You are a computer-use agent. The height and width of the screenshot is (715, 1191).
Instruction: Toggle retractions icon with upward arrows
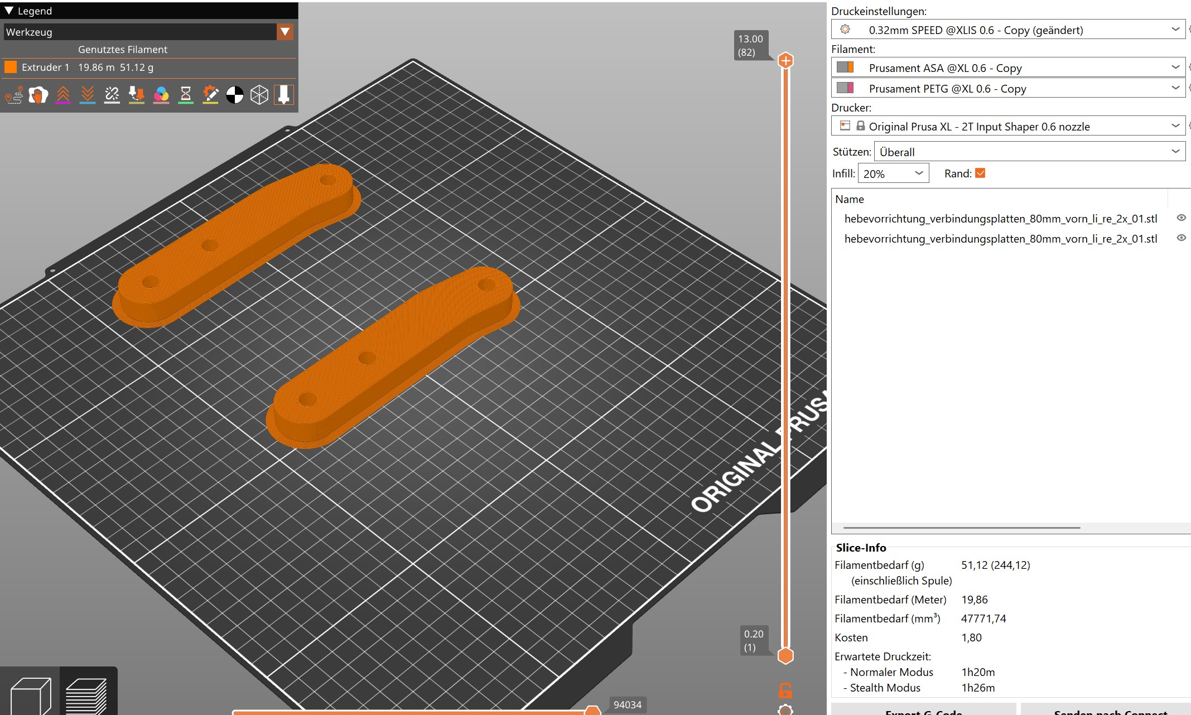pyautogui.click(x=63, y=95)
